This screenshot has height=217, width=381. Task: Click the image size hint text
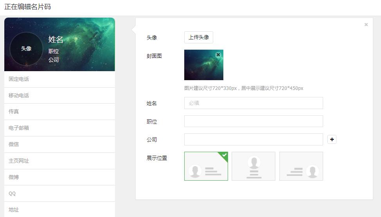point(244,88)
